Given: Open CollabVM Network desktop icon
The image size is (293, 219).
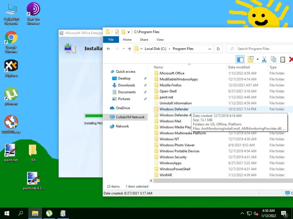Looking at the screenshot, I should [x=11, y=14].
